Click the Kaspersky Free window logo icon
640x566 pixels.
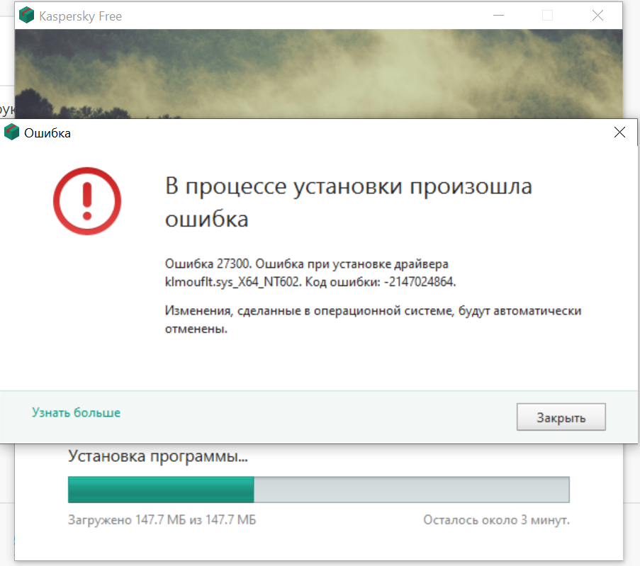(x=26, y=15)
